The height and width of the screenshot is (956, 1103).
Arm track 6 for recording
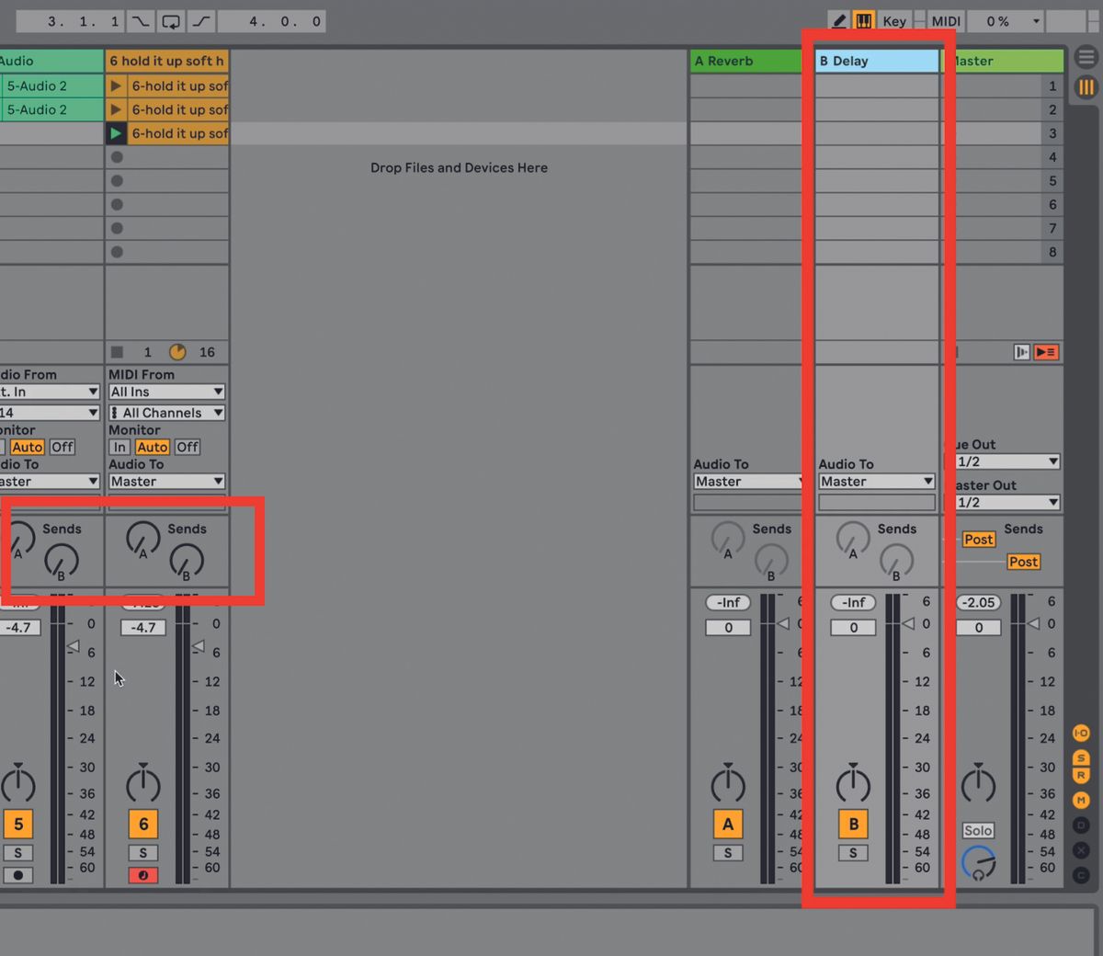pos(142,874)
